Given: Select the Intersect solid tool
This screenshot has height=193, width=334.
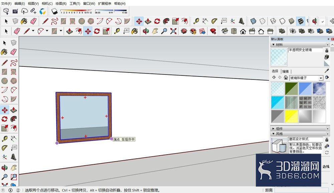Looking at the screenshot, I should pyautogui.click(x=293, y=31).
